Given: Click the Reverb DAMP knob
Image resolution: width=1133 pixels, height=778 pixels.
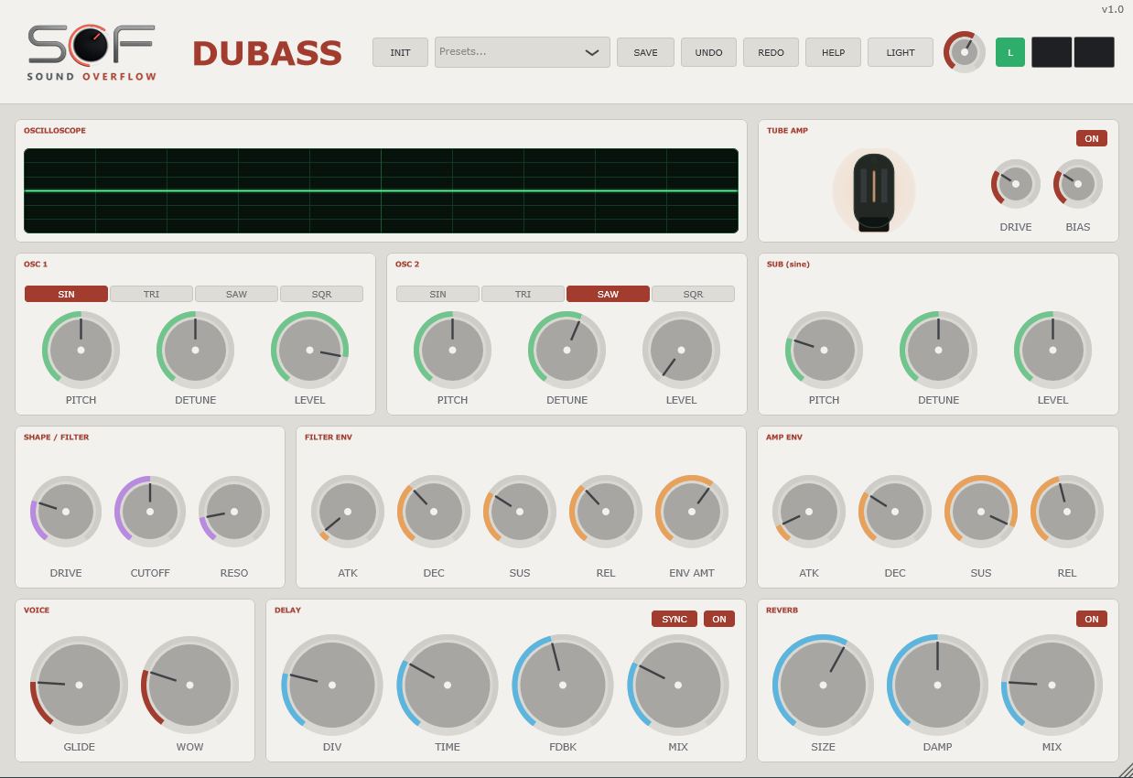Looking at the screenshot, I should [x=937, y=685].
